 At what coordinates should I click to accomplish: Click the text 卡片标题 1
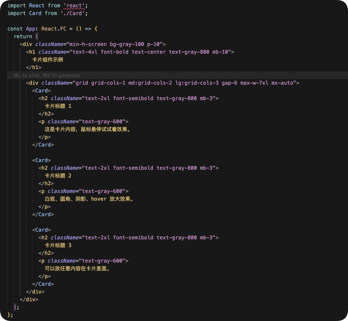58,106
